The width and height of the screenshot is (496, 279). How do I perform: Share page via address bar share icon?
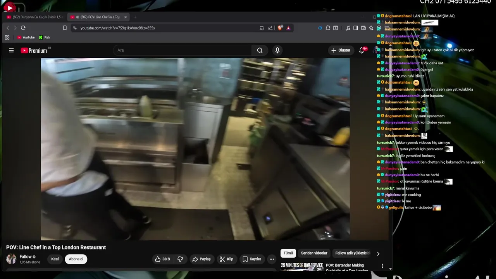(x=270, y=28)
